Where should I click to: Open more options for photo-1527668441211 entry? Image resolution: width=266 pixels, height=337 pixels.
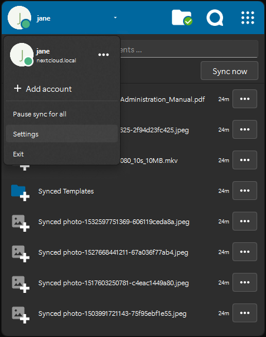[x=245, y=252]
